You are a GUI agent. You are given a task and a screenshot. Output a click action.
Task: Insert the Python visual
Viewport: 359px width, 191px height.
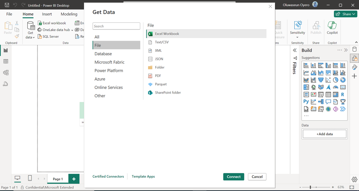306,102
